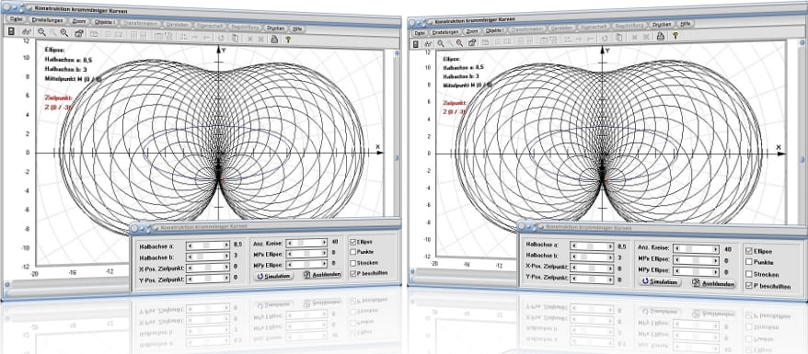Click the circular refresh arrow icon in left window toolbar
The height and width of the screenshot is (354, 808).
tap(221, 37)
